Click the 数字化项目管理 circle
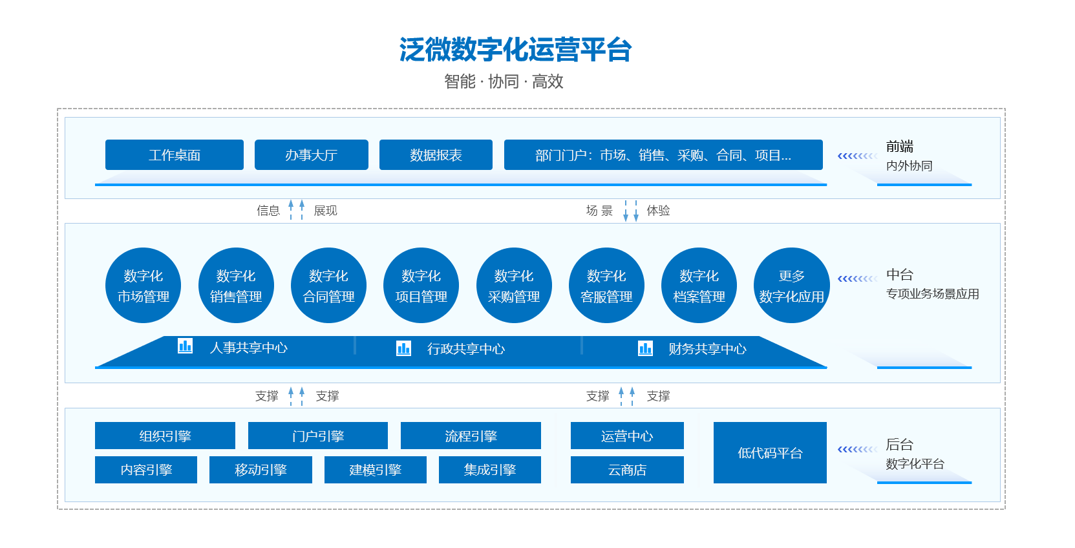Screen dimensions: 1075x548 point(421,285)
